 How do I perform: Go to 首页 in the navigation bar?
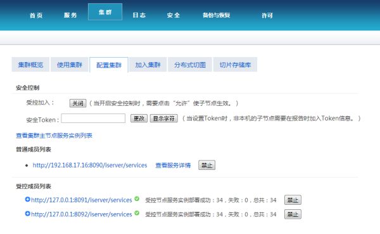pos(36,15)
